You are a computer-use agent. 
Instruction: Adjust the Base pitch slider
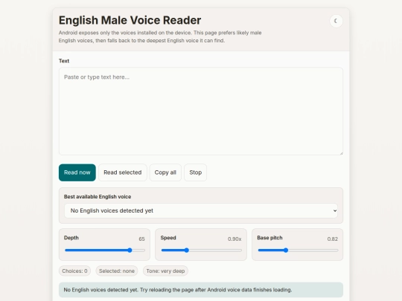(298, 250)
